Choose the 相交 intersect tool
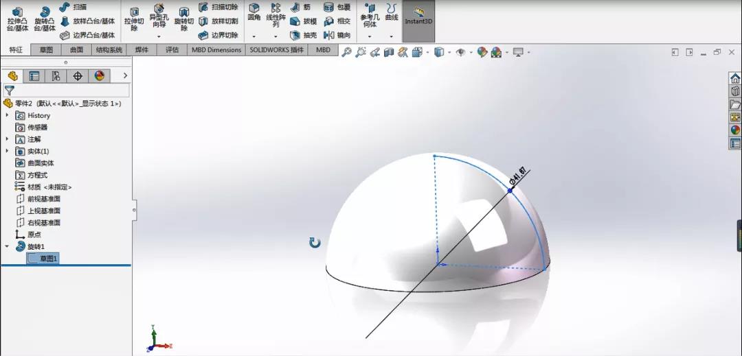 tap(337, 21)
